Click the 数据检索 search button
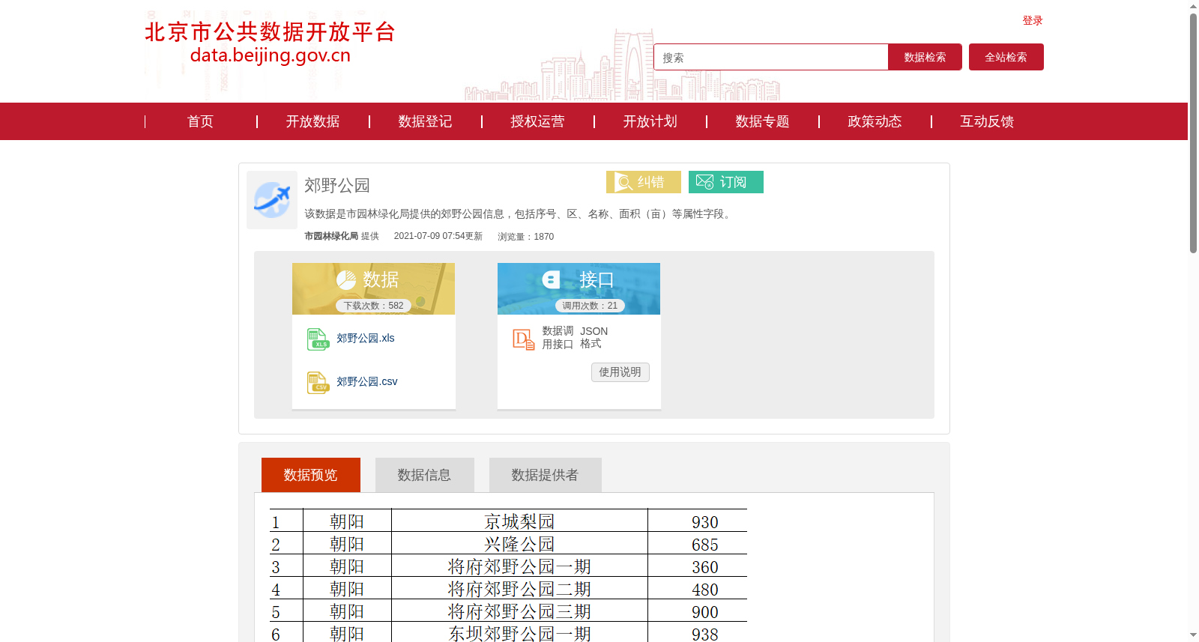1199x642 pixels. 925,57
